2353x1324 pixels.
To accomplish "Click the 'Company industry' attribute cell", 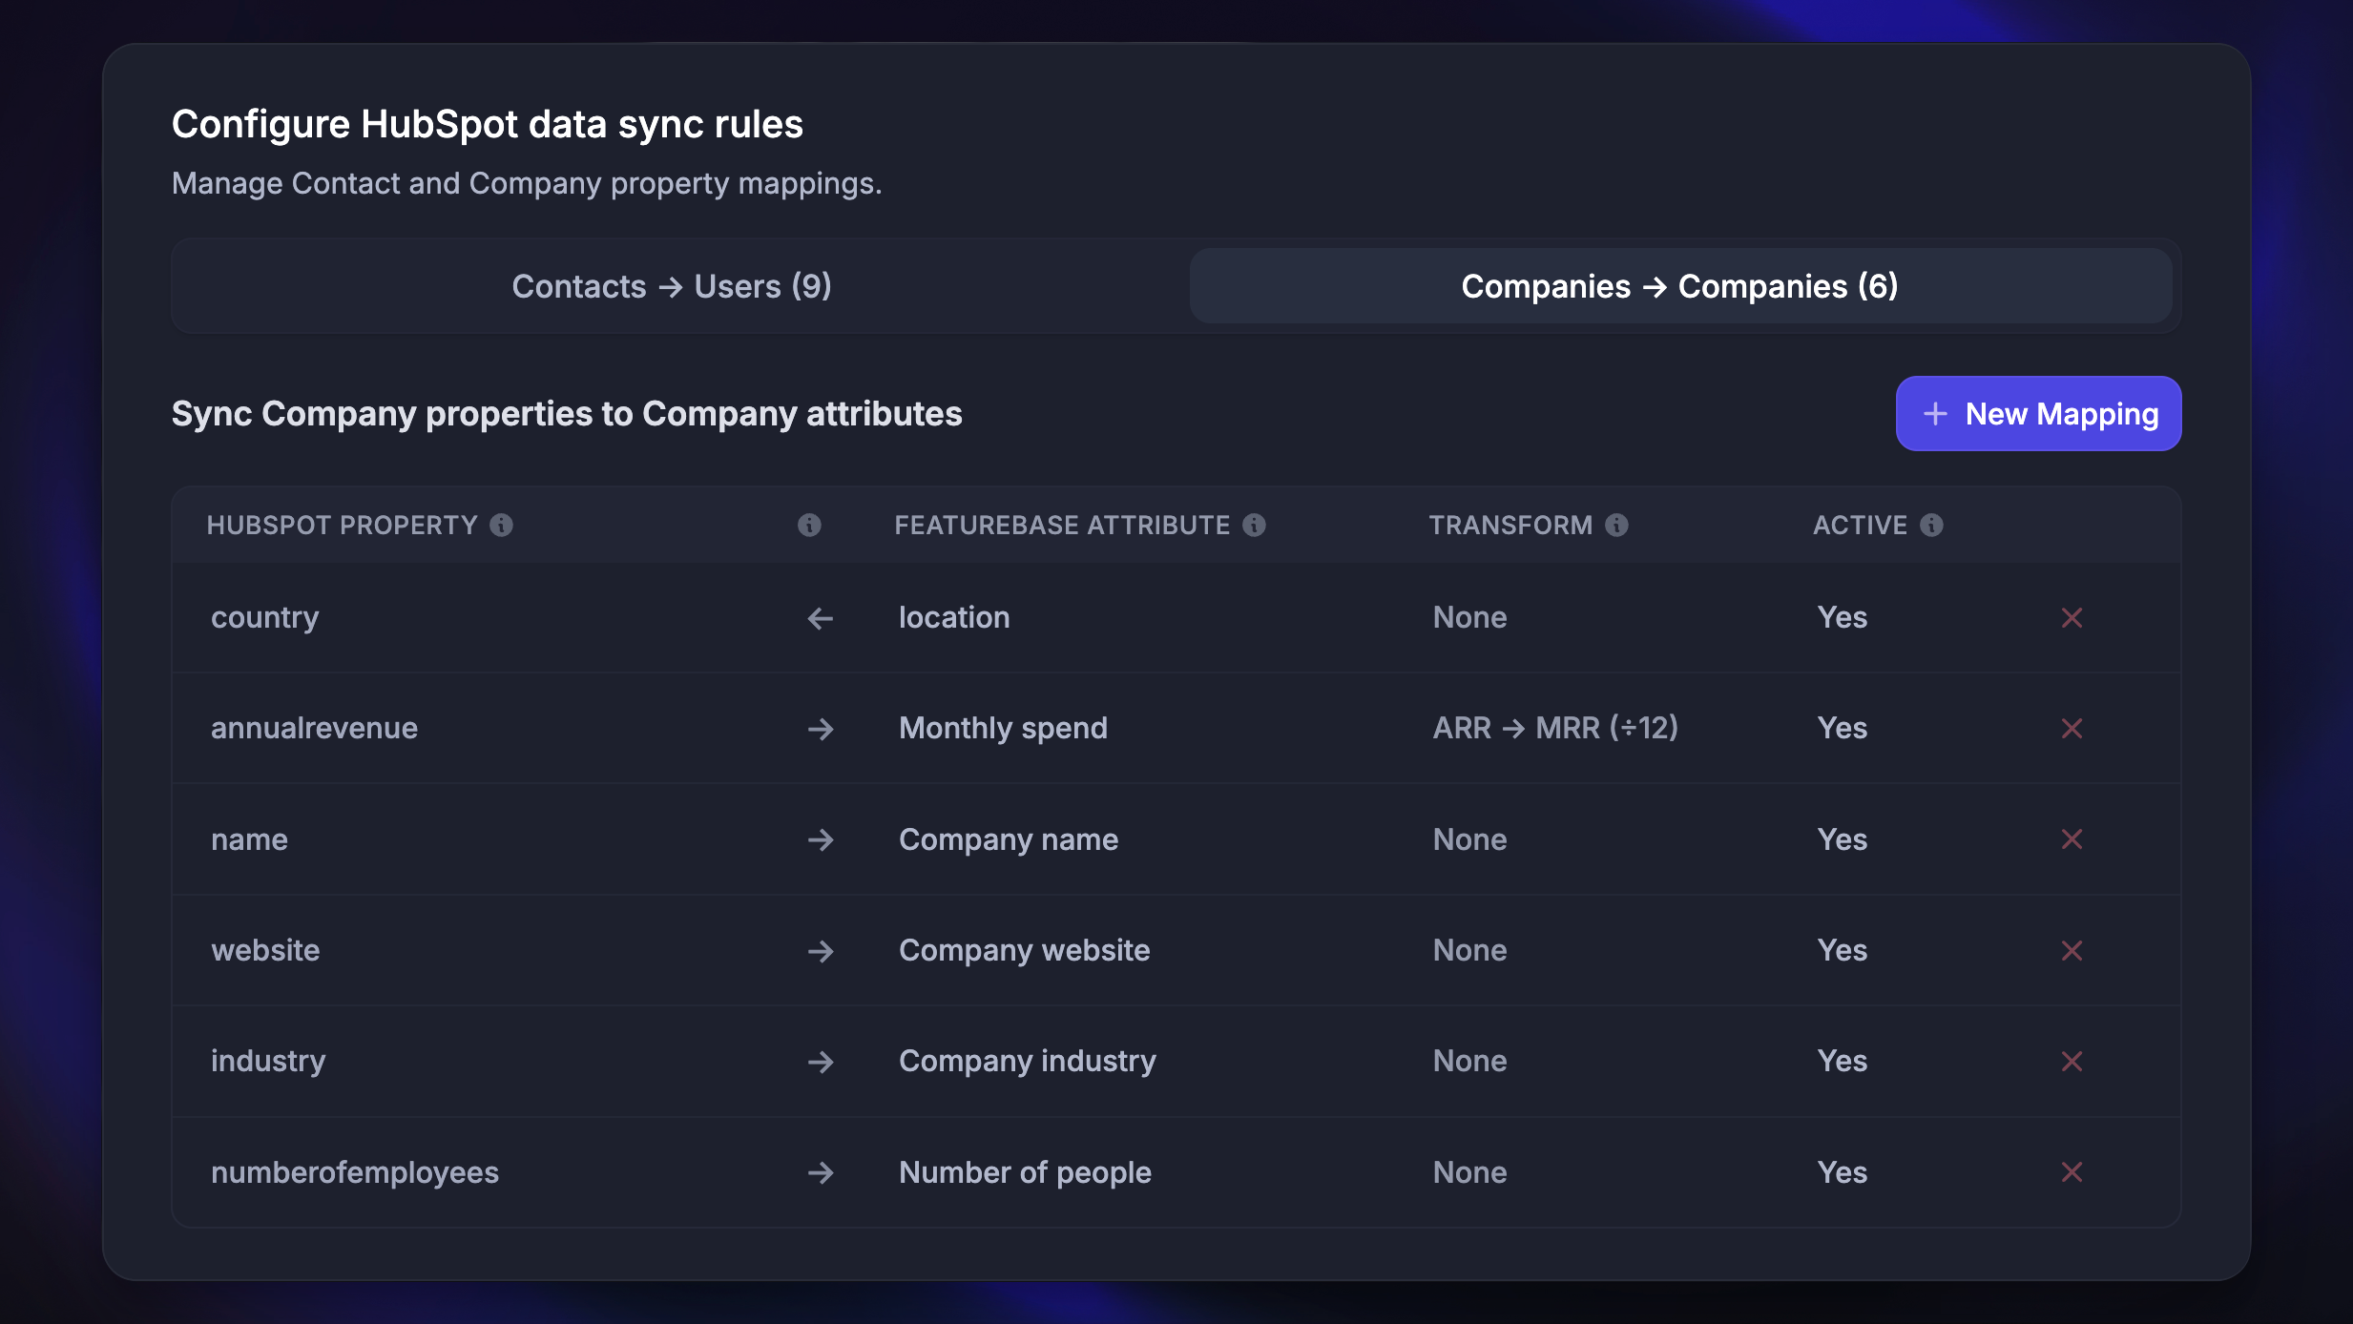I will 1027,1062.
